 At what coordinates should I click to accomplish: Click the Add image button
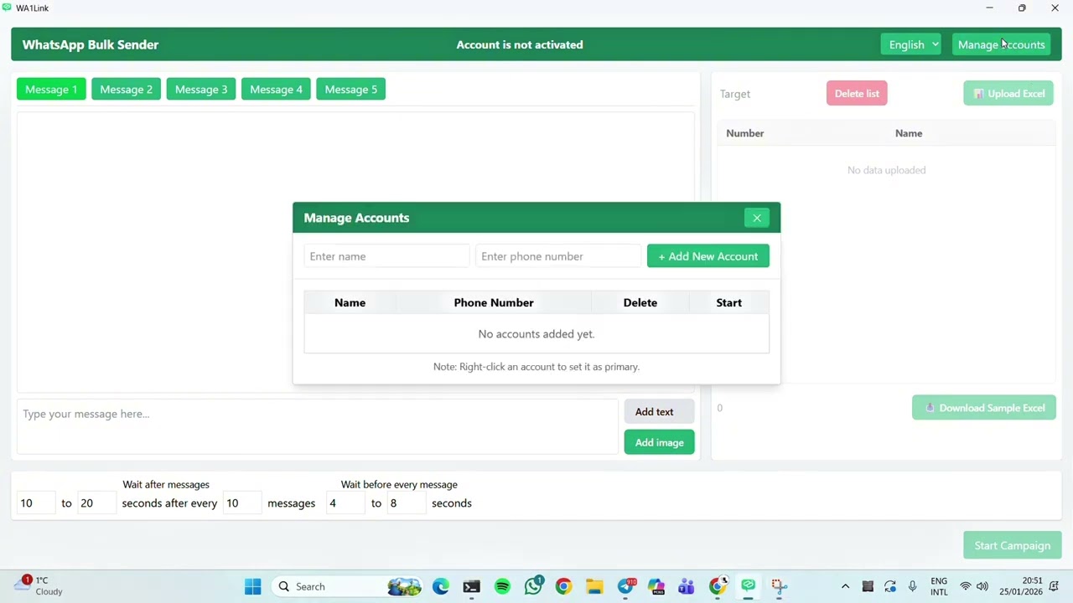click(x=659, y=442)
